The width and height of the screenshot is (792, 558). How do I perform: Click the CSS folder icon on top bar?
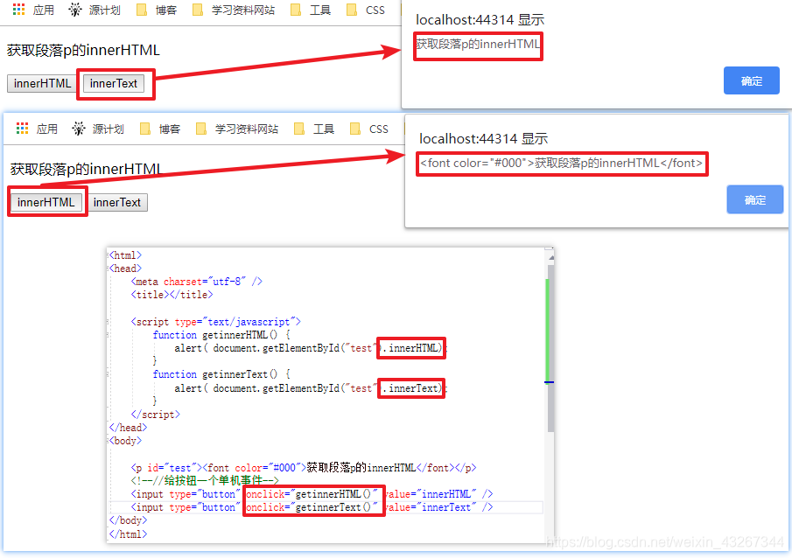point(353,10)
